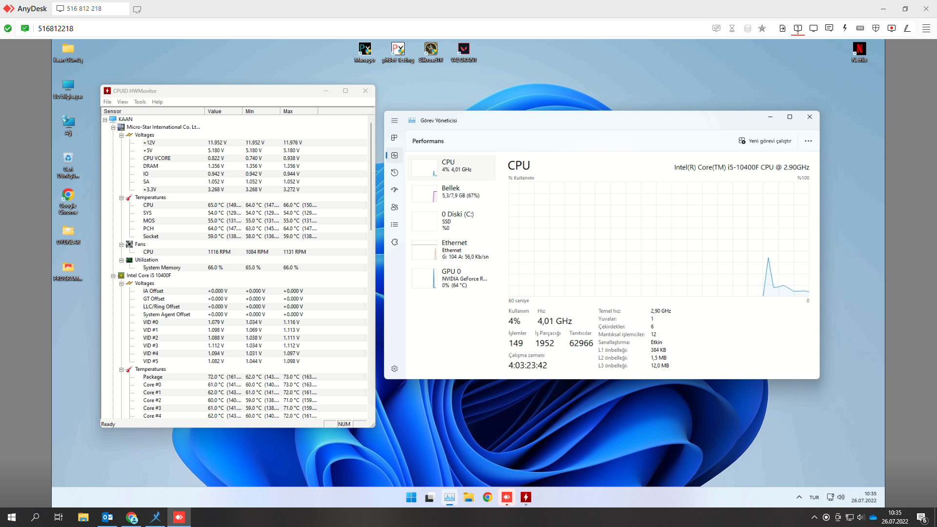
Task: Open AnyDesk display settings monitor icon
Action: tap(814, 28)
